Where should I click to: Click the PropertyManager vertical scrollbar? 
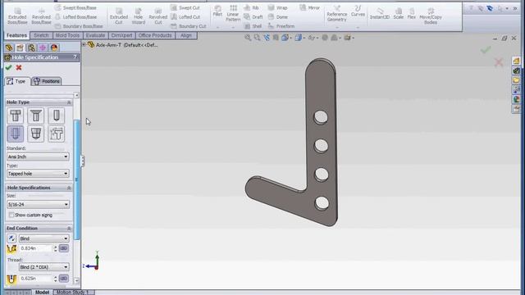point(76,180)
